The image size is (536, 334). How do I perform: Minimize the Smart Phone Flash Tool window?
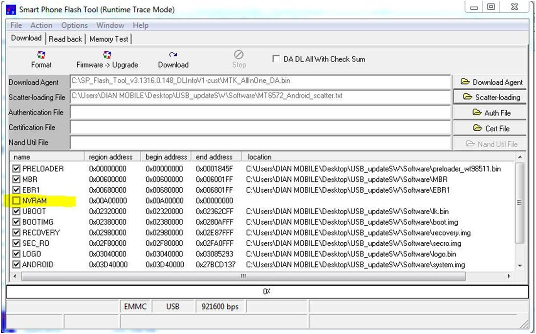pyautogui.click(x=474, y=7)
